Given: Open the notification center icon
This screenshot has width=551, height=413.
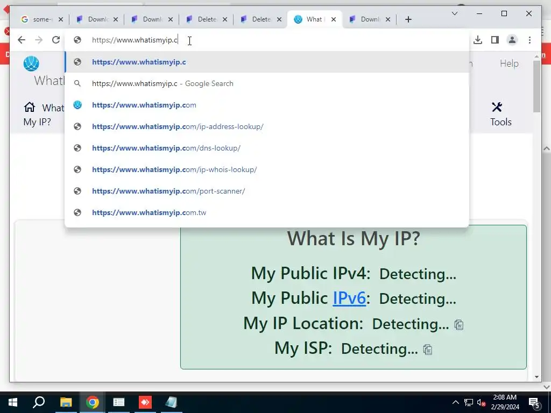Looking at the screenshot, I should click(534, 402).
